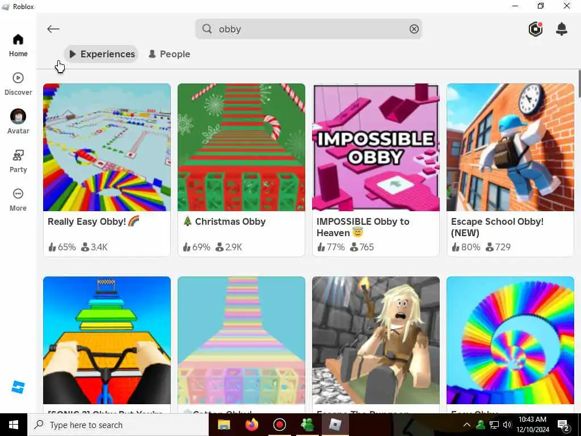Open the Avatar editor

click(18, 121)
